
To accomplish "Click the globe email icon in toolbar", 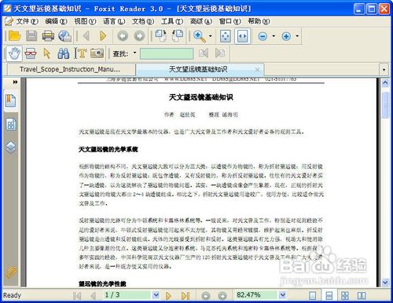I will (x=64, y=36).
